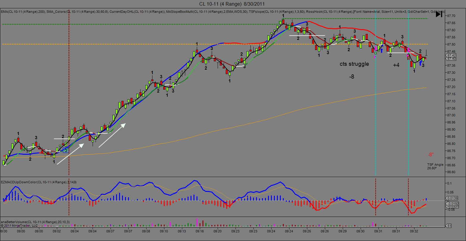Click the 09:26 time axis label

pos(325,231)
